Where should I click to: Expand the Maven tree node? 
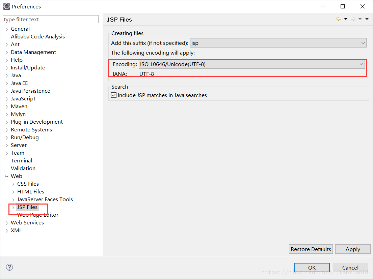pyautogui.click(x=7, y=106)
